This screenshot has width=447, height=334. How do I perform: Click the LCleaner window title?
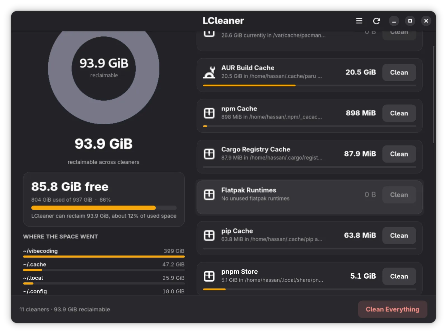click(x=223, y=21)
